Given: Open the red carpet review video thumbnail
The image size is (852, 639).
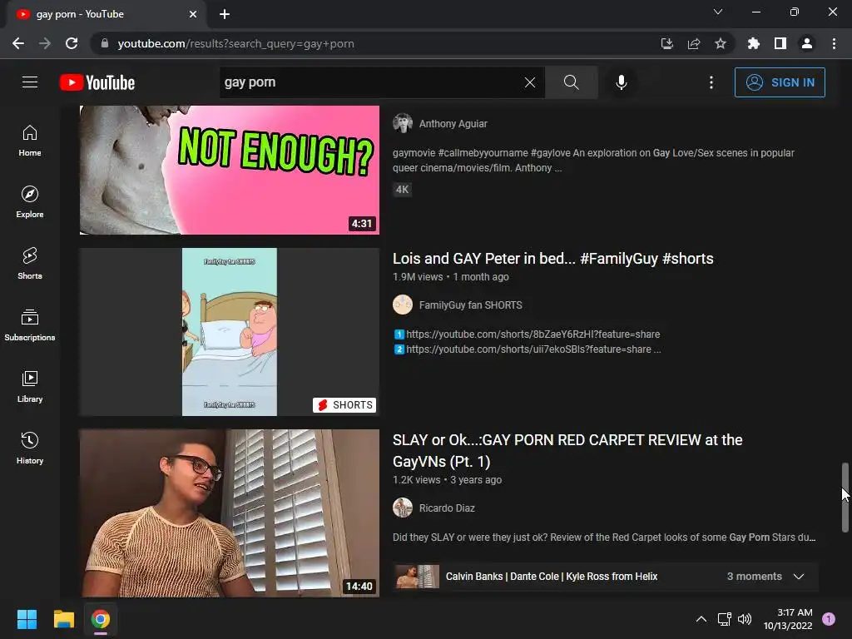Looking at the screenshot, I should click(x=230, y=513).
